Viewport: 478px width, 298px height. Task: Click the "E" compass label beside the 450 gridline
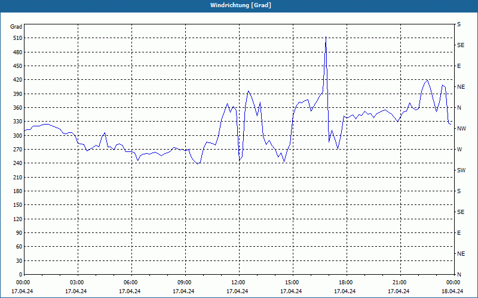459,66
